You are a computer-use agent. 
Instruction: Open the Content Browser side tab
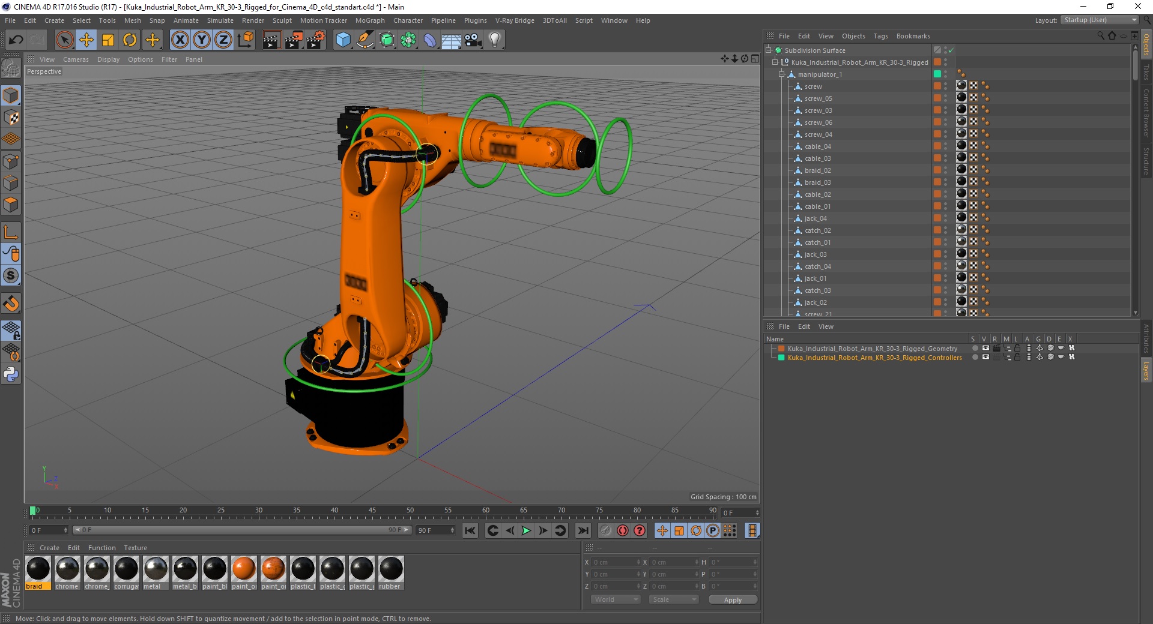tap(1146, 113)
